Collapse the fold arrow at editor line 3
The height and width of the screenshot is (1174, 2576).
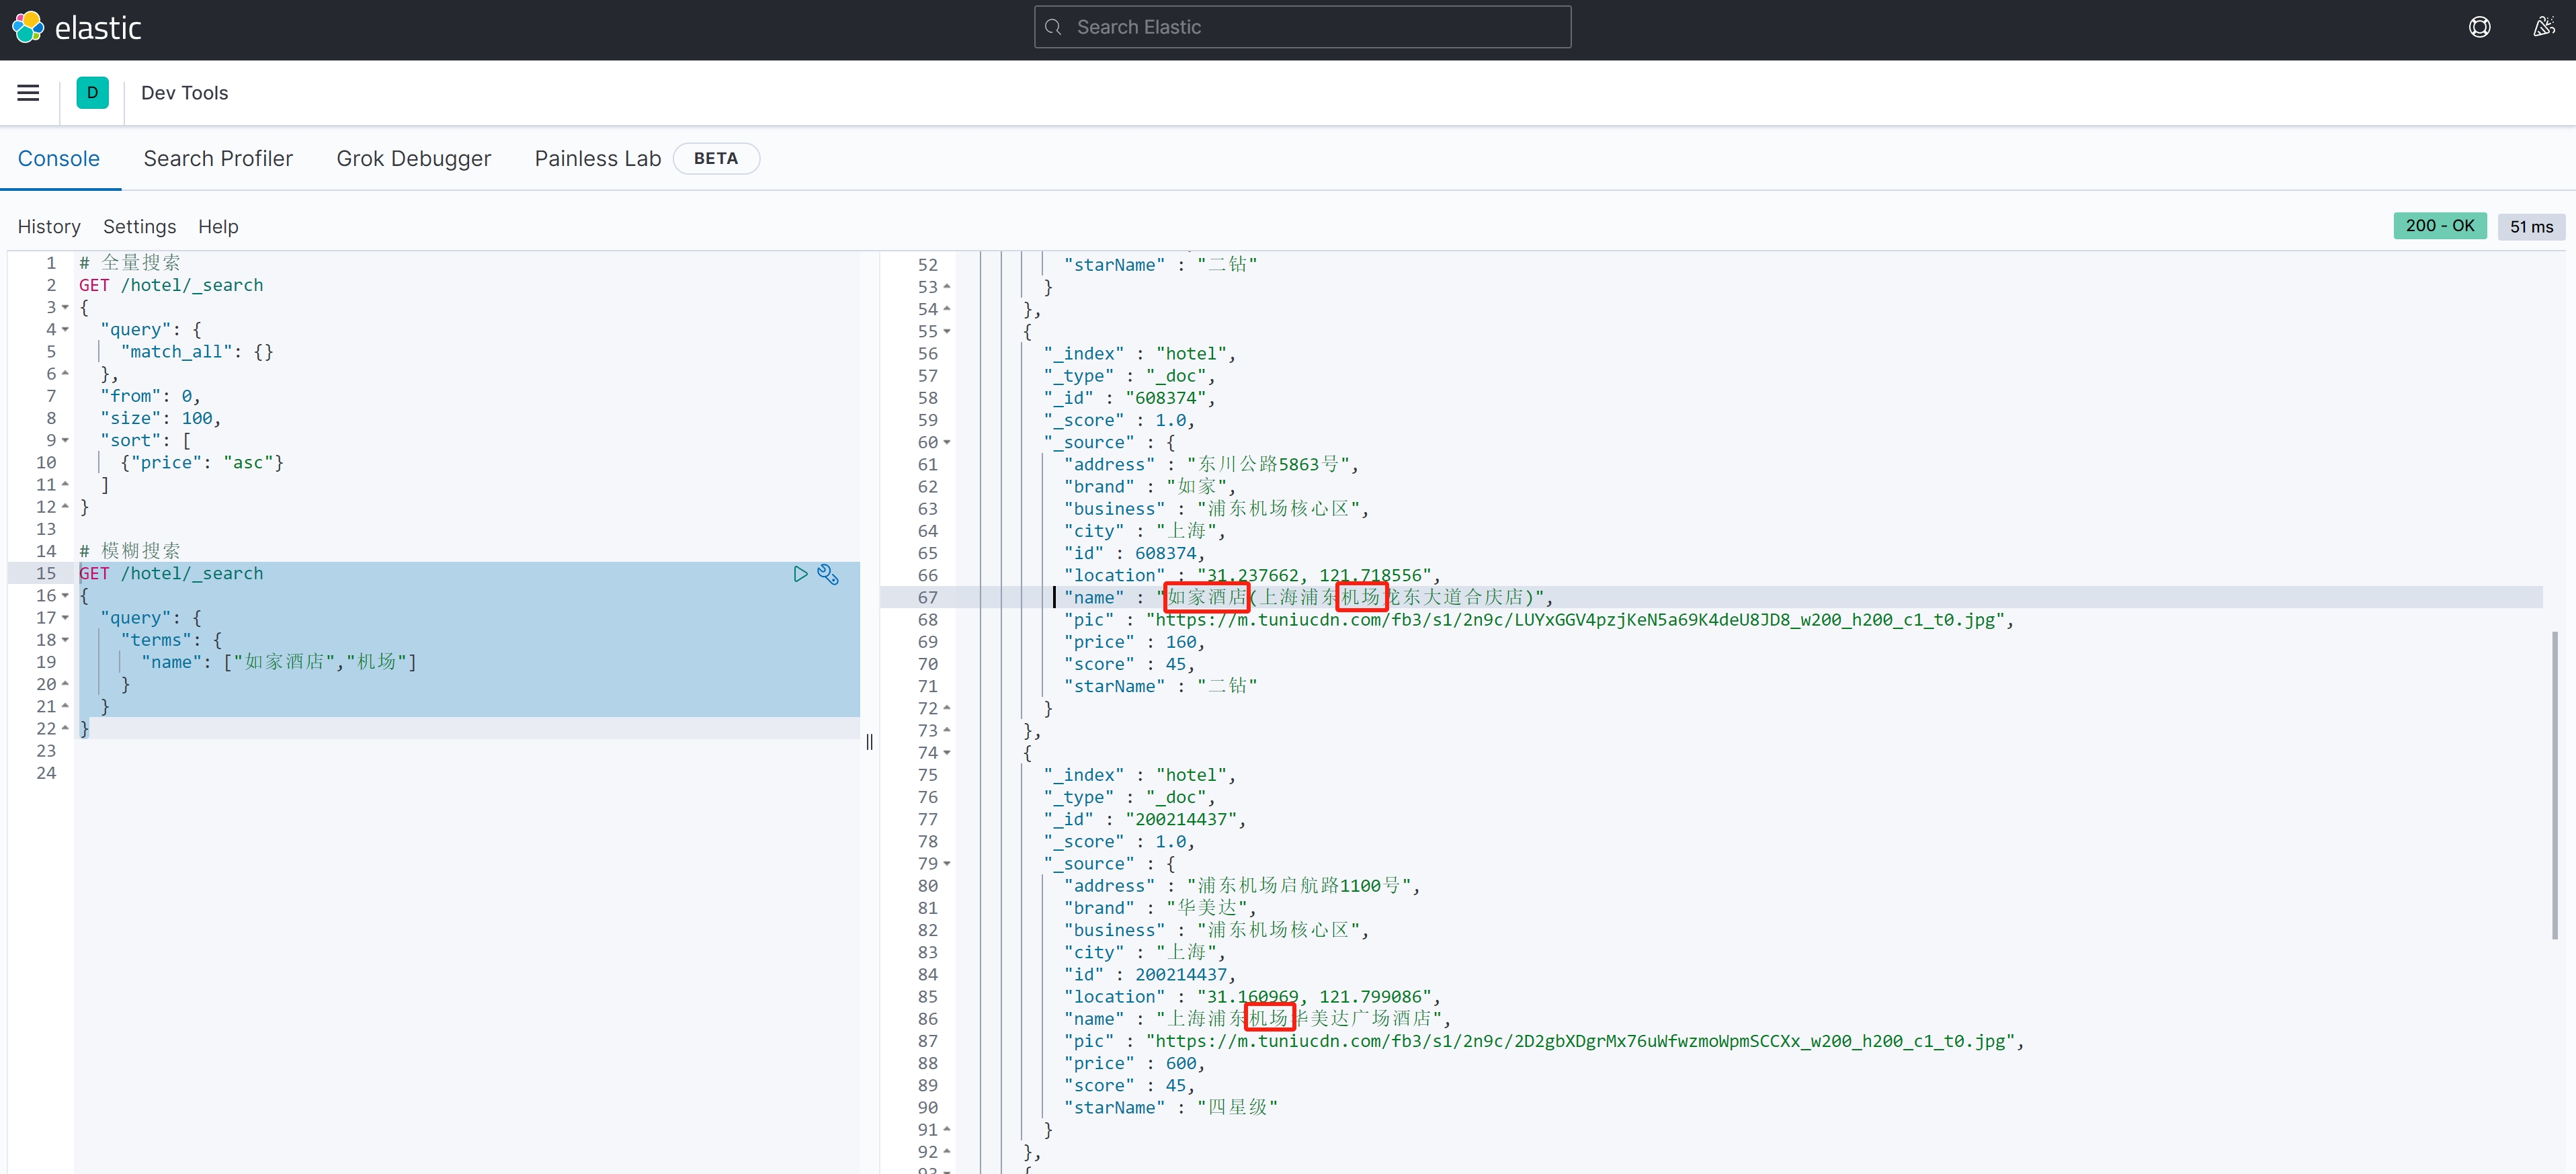click(x=65, y=308)
